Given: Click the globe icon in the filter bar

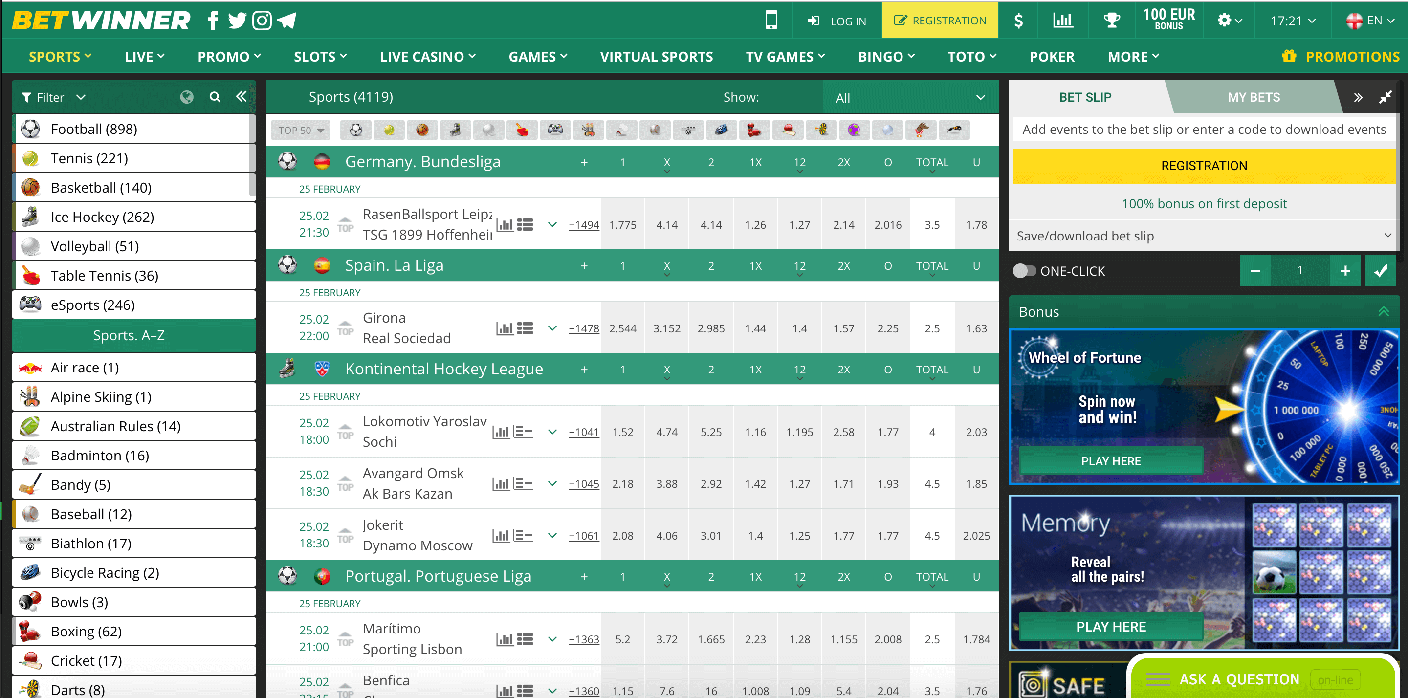Looking at the screenshot, I should pos(186,97).
